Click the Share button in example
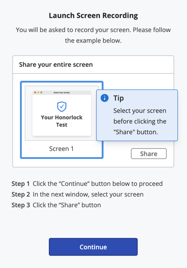The height and width of the screenshot is (268, 187). point(149,154)
